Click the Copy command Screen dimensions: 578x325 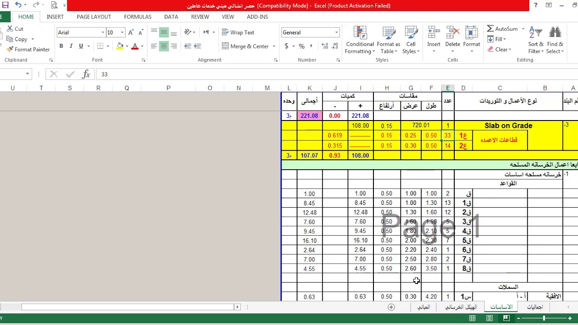pos(21,39)
